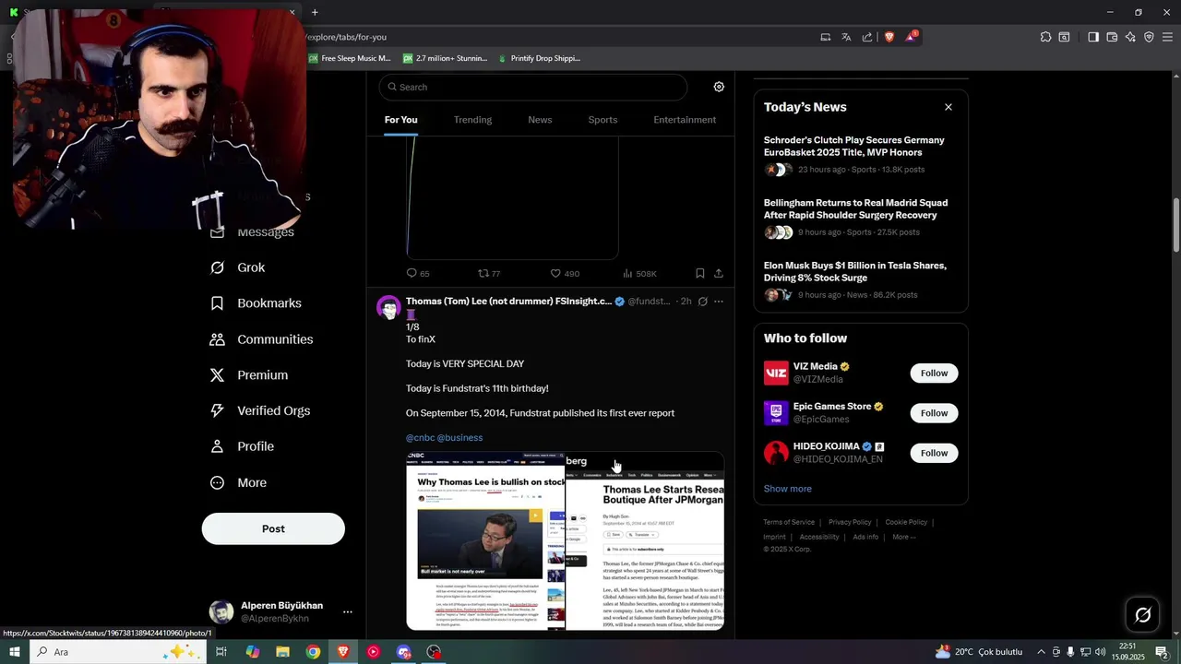Open Profile in the sidebar
The image size is (1181, 664).
click(242, 446)
